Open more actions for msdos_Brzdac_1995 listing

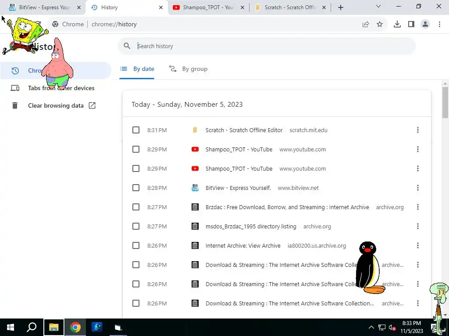pos(418,226)
